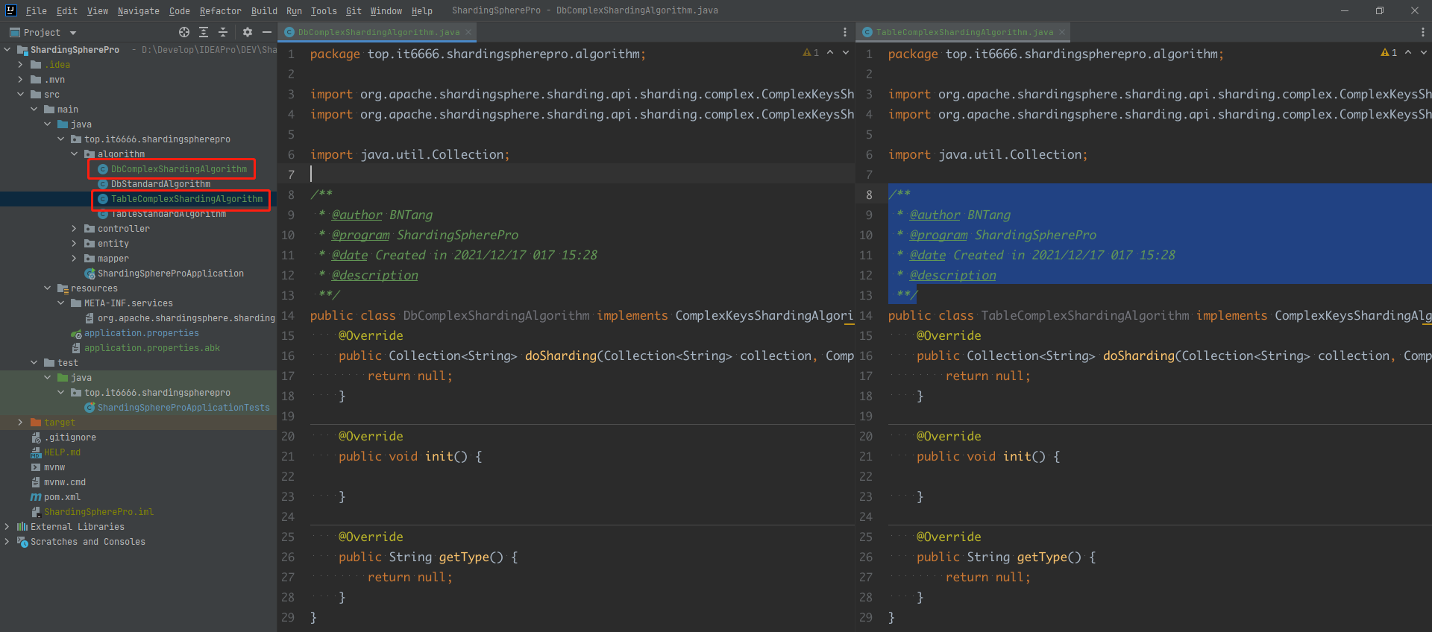
Task: Click IntelliJ IDEA app logo icon
Action: pos(10,10)
